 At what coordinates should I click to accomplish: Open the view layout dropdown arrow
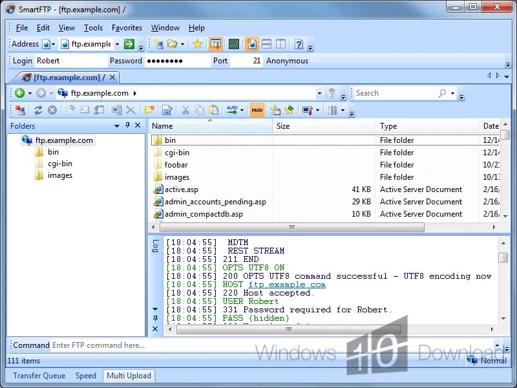click(343, 110)
